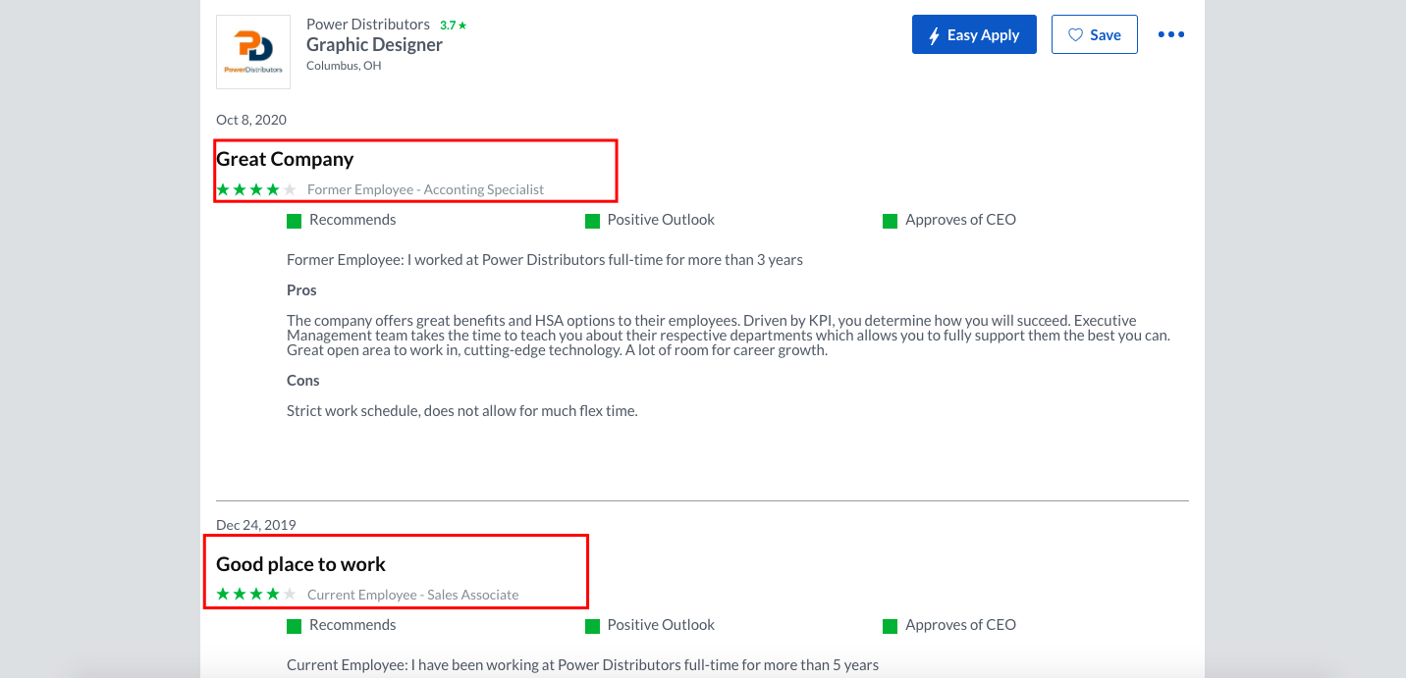The width and height of the screenshot is (1406, 678).
Task: Click green Positive Outlook indicator in Great Company review
Action: (592, 221)
